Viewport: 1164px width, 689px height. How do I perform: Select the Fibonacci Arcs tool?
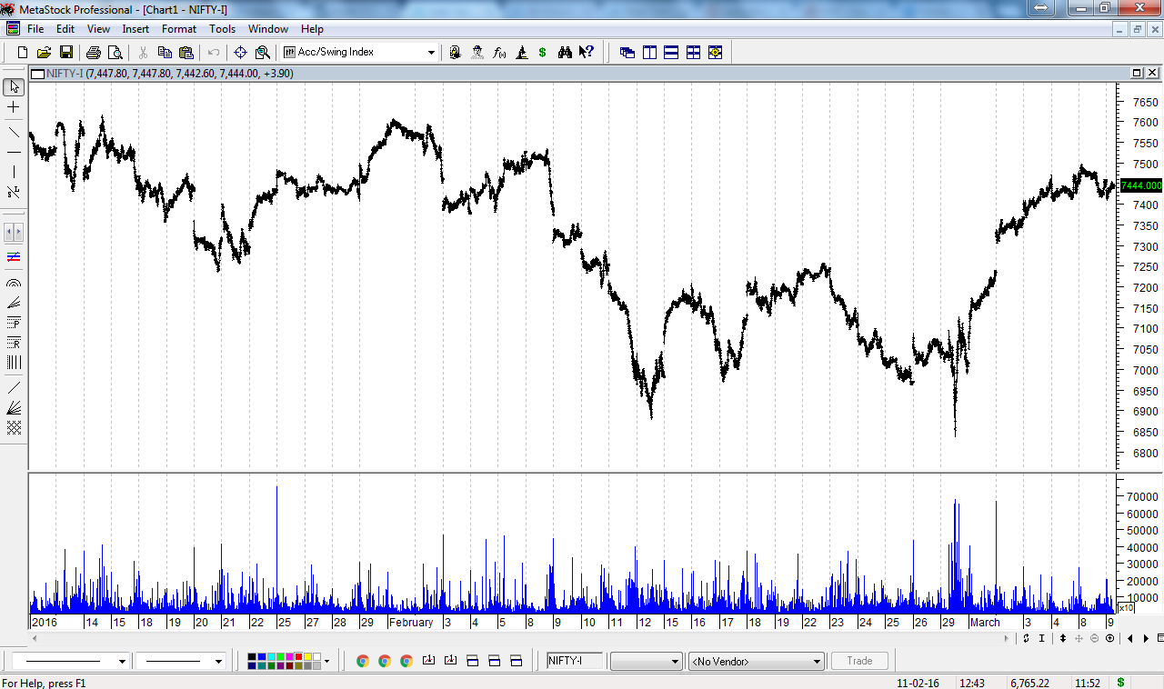pos(14,283)
